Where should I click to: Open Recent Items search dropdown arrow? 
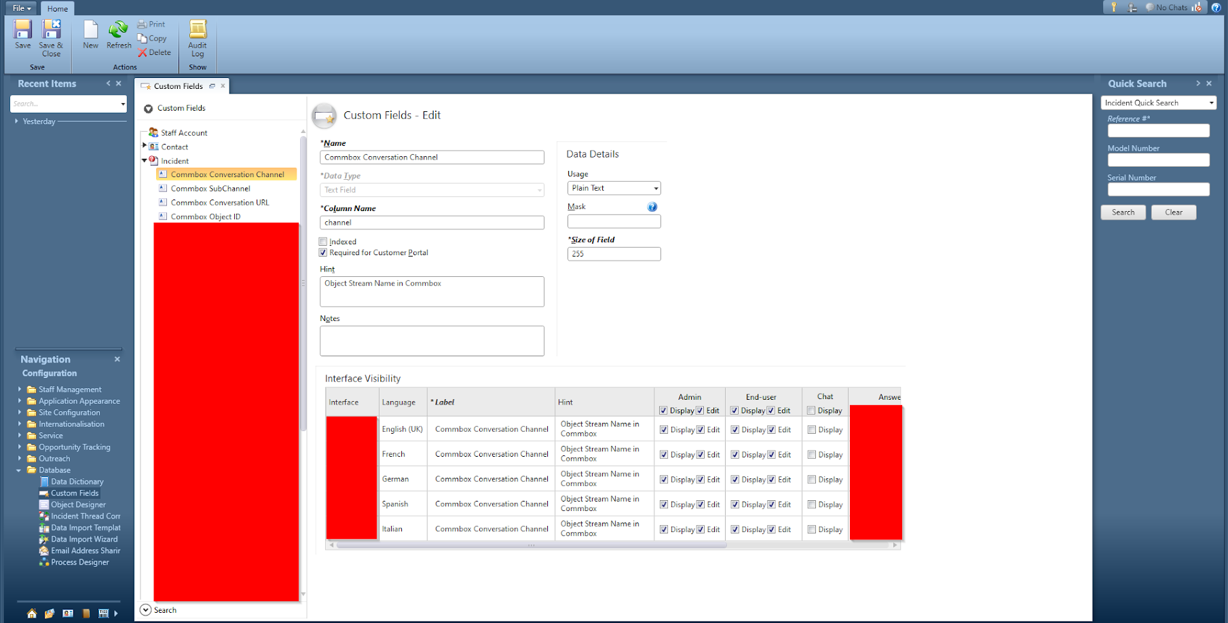point(123,104)
